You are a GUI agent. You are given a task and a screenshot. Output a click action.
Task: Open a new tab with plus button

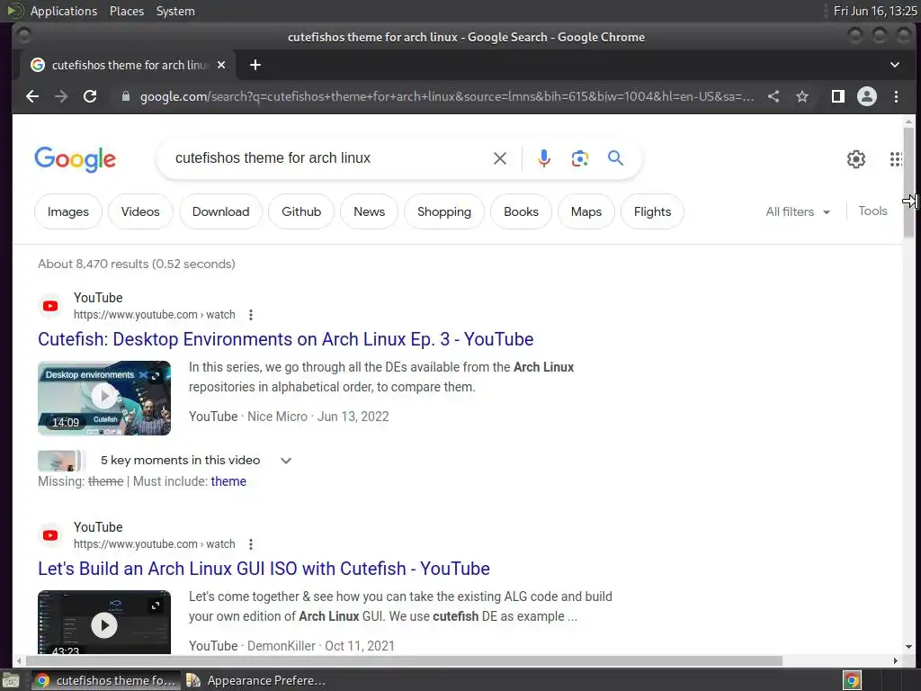coord(255,65)
